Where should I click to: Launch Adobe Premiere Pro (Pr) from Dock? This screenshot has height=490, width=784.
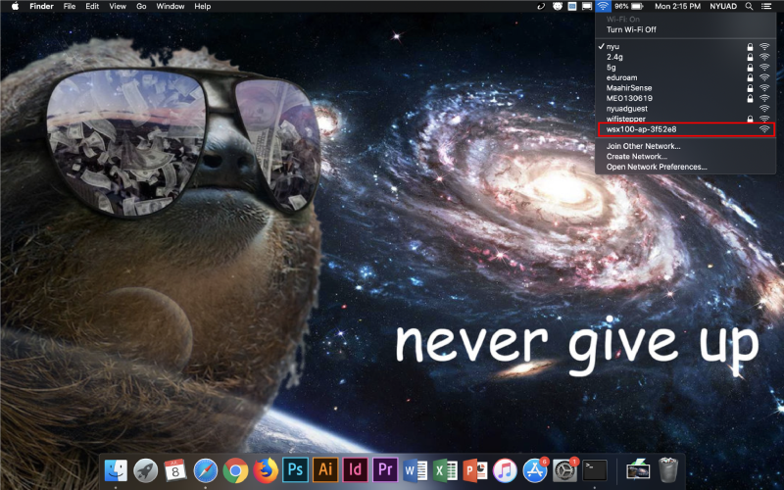point(385,470)
